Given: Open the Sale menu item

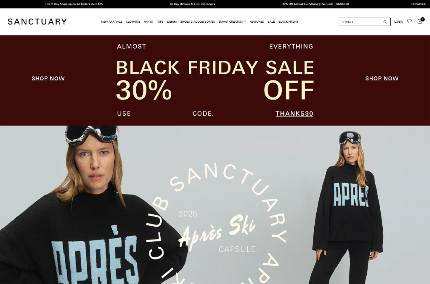Looking at the screenshot, I should pos(271,22).
